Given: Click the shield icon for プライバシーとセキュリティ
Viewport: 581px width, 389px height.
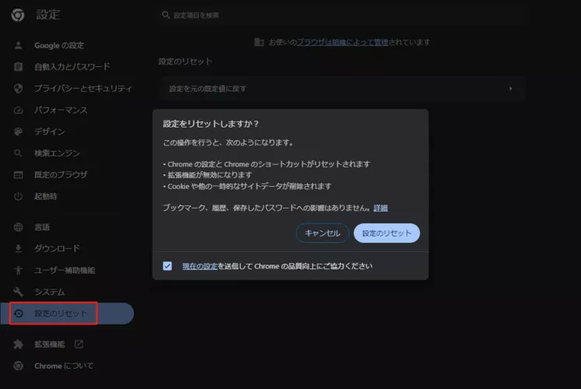Looking at the screenshot, I should click(18, 89).
